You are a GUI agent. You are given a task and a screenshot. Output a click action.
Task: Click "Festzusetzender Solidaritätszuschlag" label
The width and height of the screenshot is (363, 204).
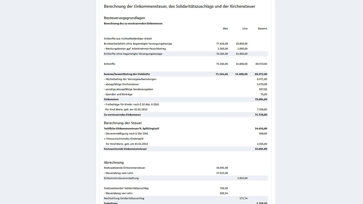coord(126,188)
